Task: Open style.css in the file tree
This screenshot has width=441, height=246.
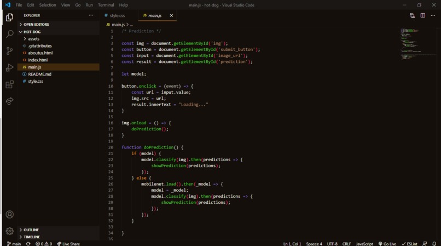Action: [x=58, y=81]
